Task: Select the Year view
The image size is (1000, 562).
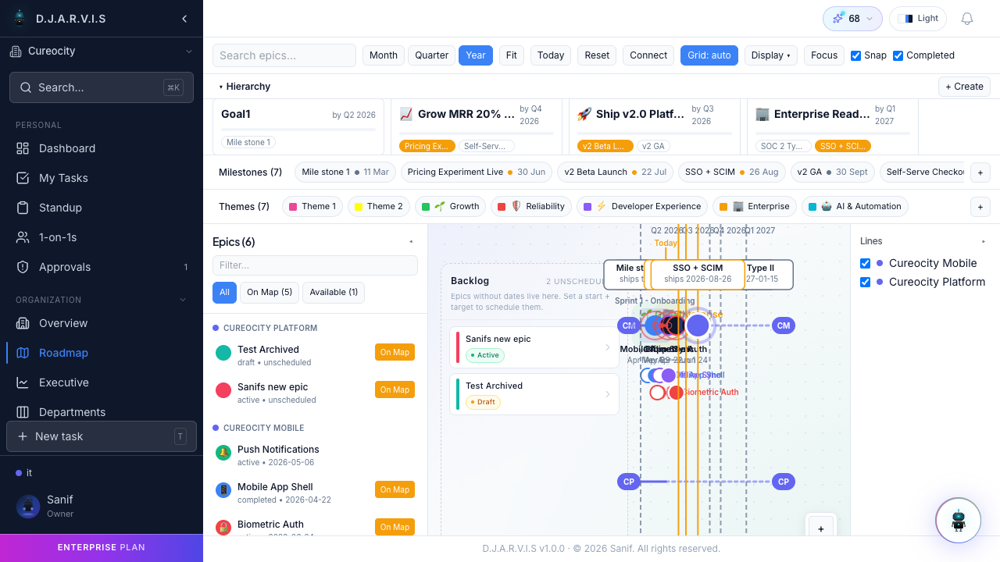Action: pyautogui.click(x=476, y=55)
